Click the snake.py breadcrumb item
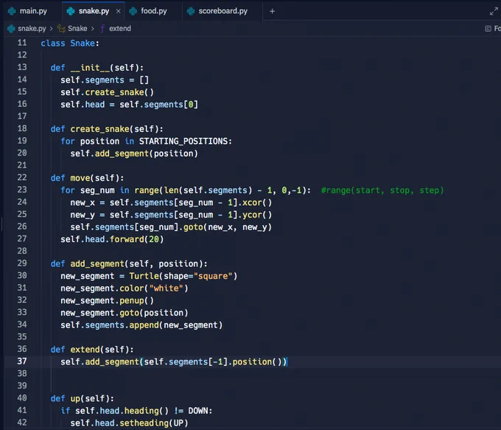Screen dimensions: 501x430 [x=32, y=29]
